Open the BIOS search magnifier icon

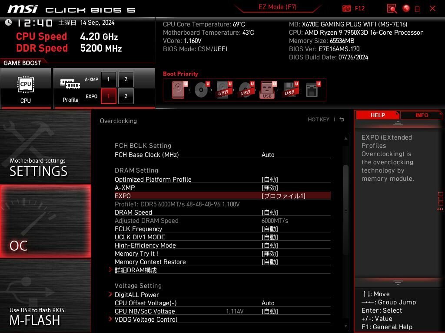[x=392, y=9]
